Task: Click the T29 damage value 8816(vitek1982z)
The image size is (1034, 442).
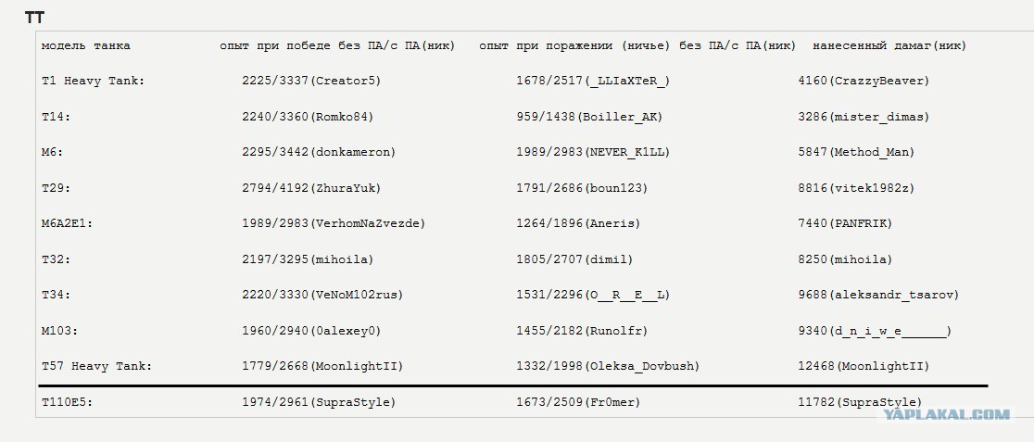Action: pos(857,188)
